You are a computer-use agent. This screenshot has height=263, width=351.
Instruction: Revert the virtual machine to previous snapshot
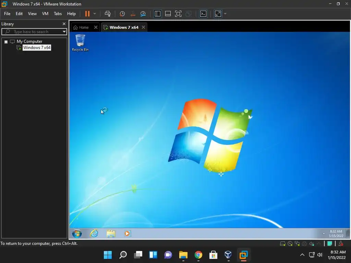click(x=133, y=14)
